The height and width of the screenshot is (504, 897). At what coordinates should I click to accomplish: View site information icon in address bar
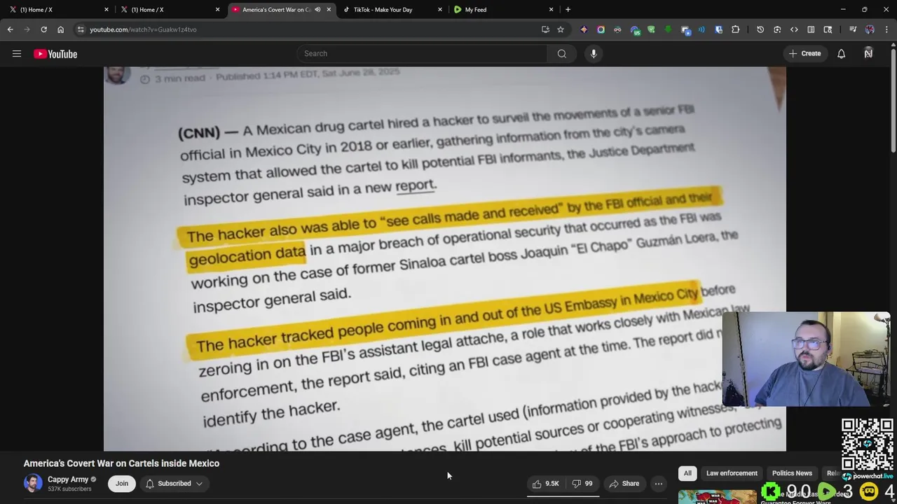81,29
